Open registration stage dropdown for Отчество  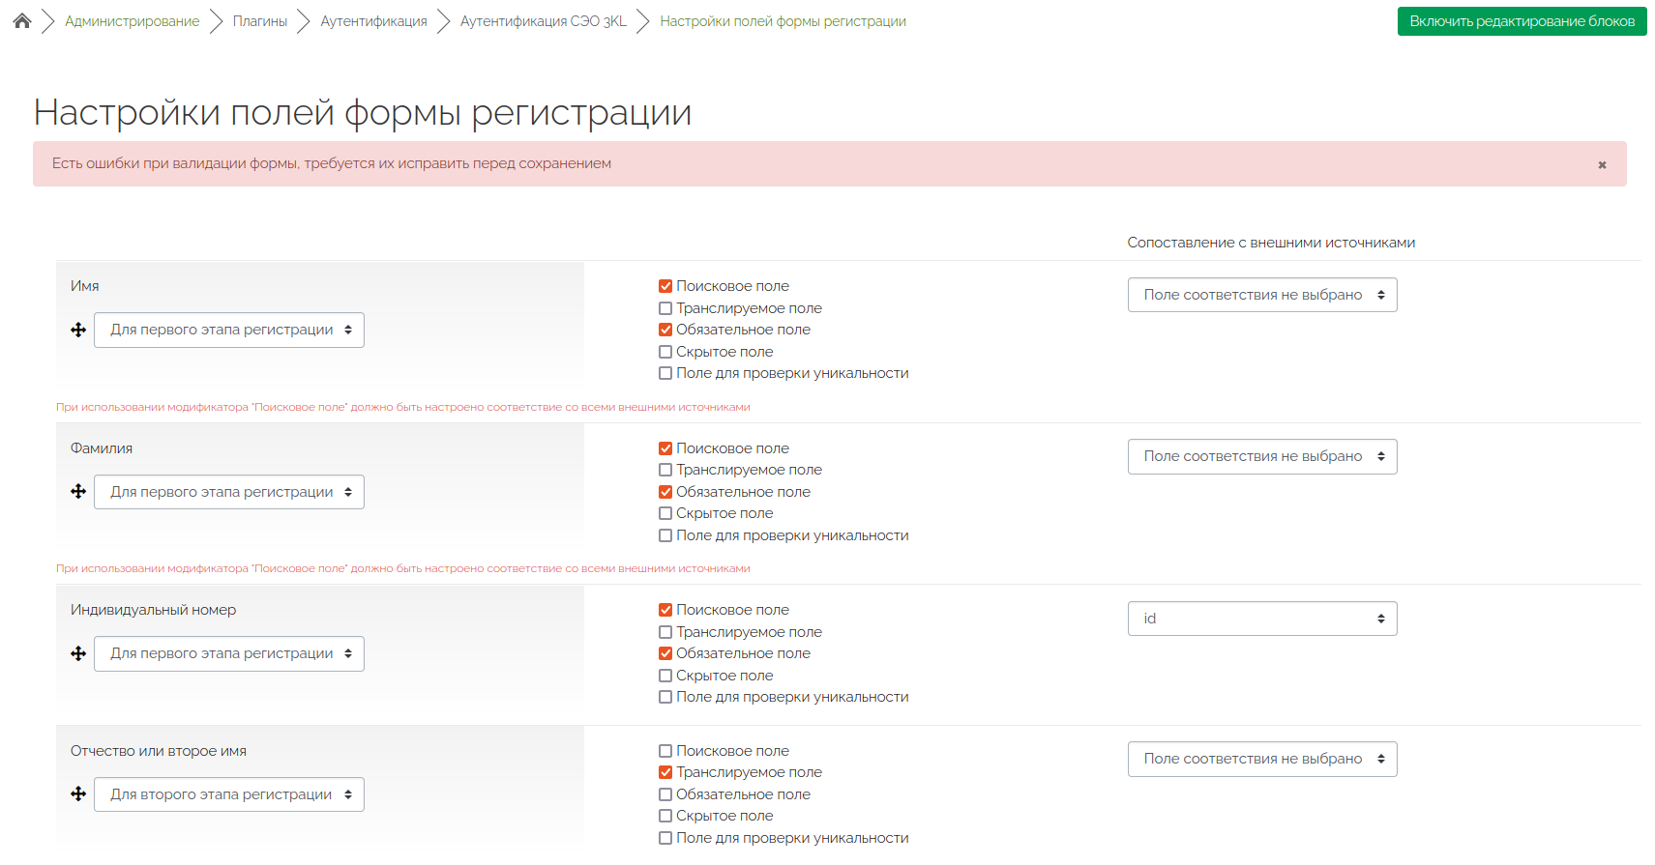(x=229, y=794)
